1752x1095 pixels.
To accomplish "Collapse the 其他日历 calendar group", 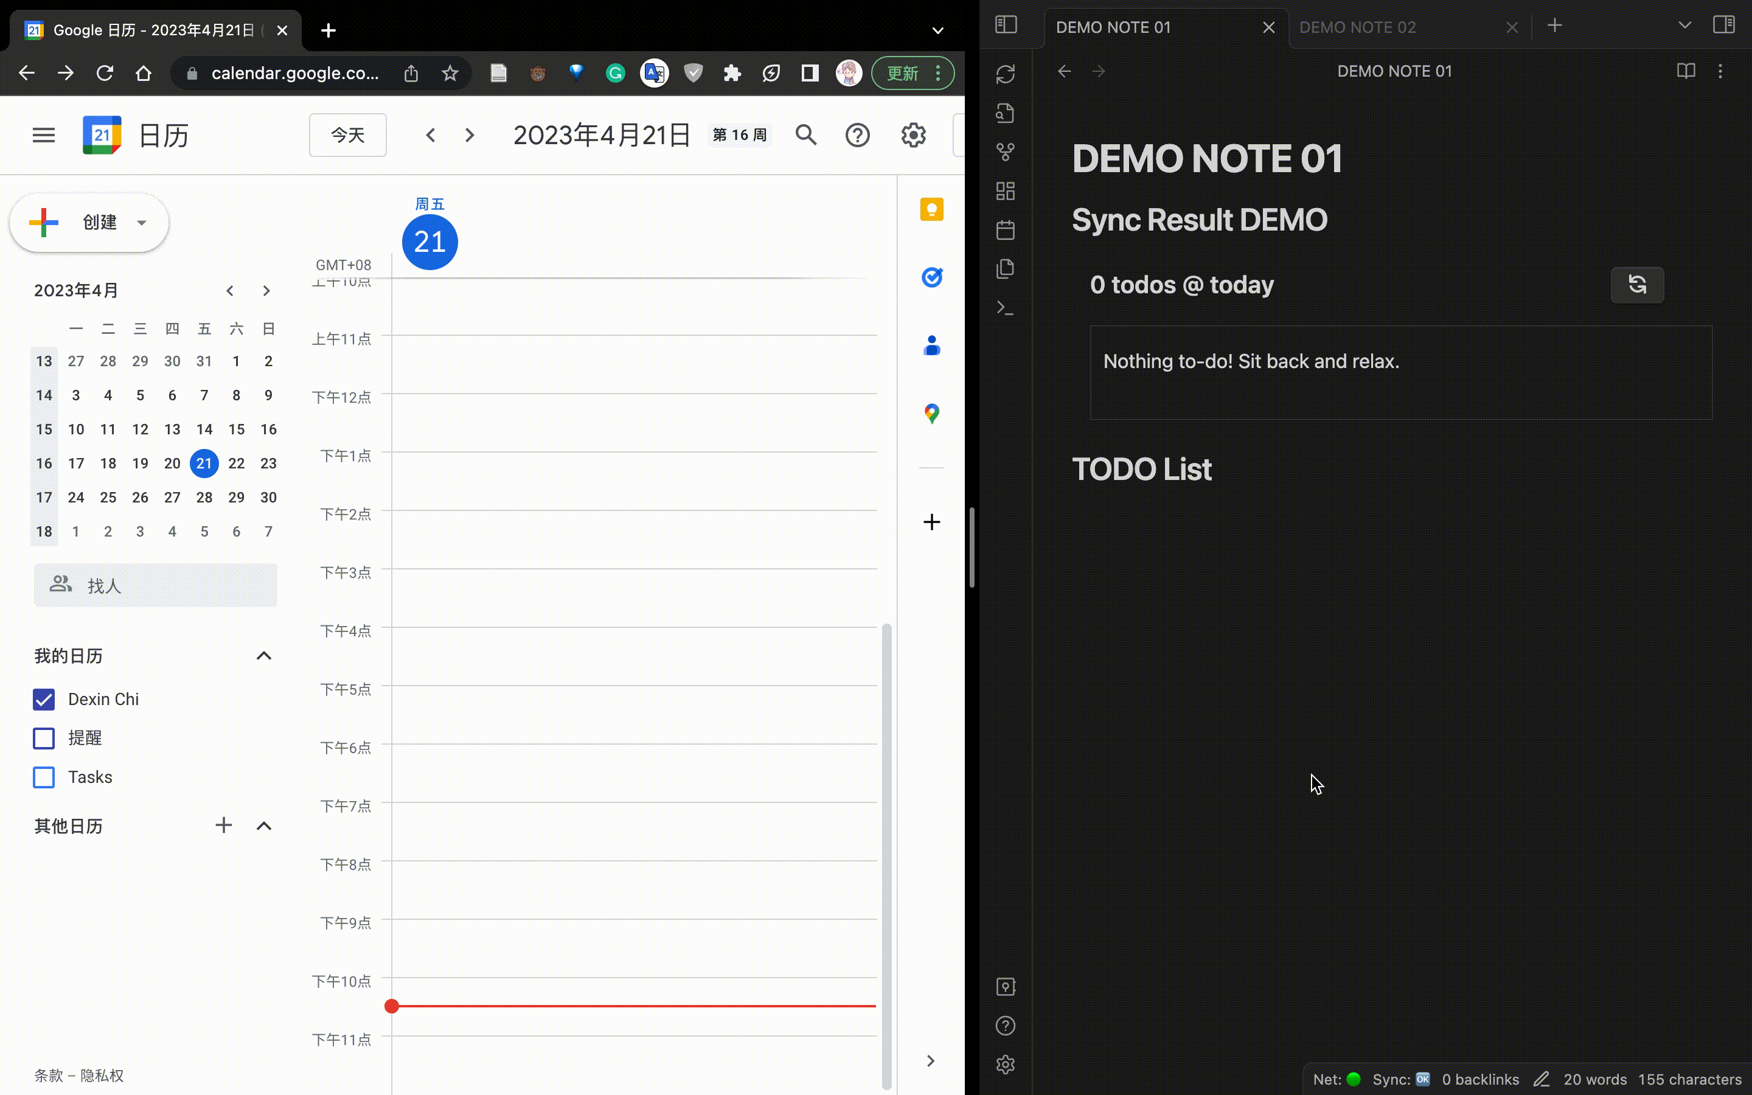I will point(263,825).
